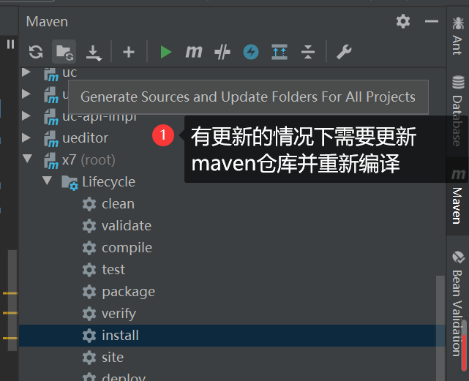The image size is (469, 381).
Task: Select the verify lifecycle goal
Action: coord(119,314)
